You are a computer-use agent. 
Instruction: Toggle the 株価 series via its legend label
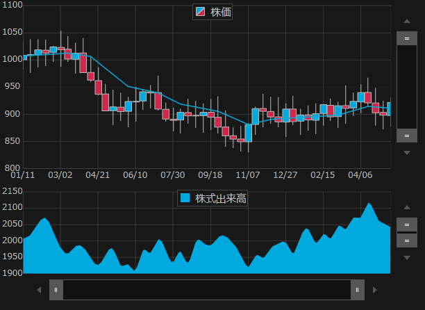(x=221, y=12)
